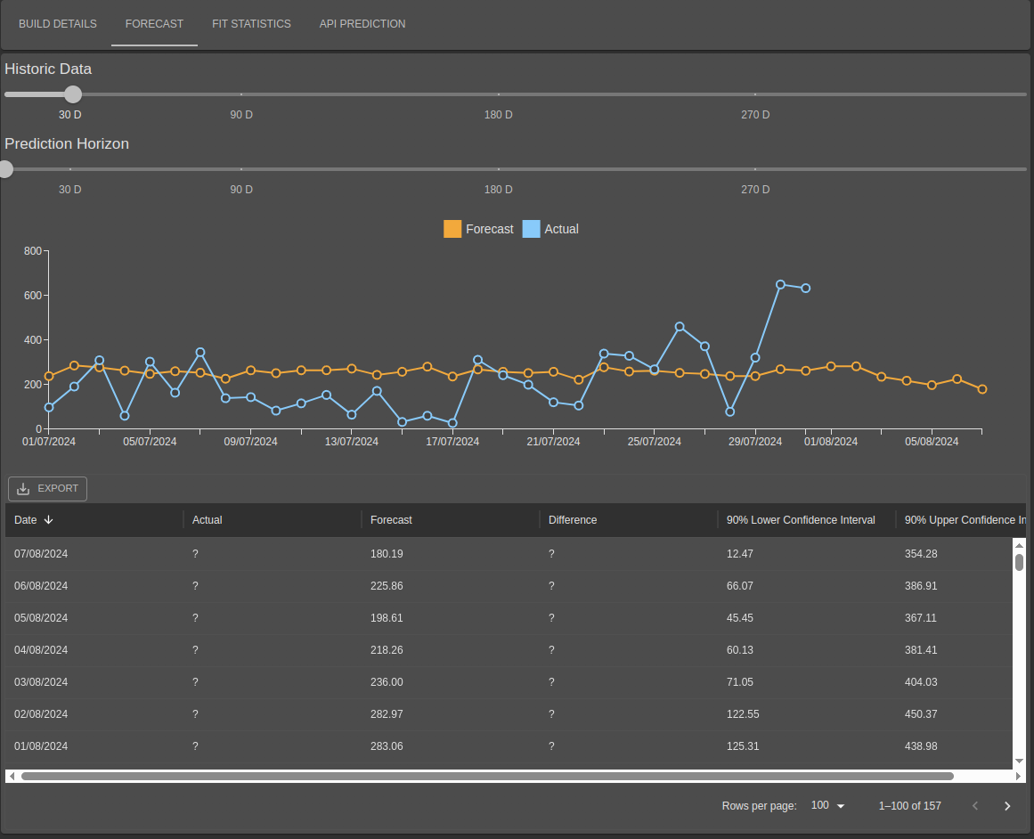Click the forecast value 180.19
Screen dimensions: 1034x839
point(387,554)
